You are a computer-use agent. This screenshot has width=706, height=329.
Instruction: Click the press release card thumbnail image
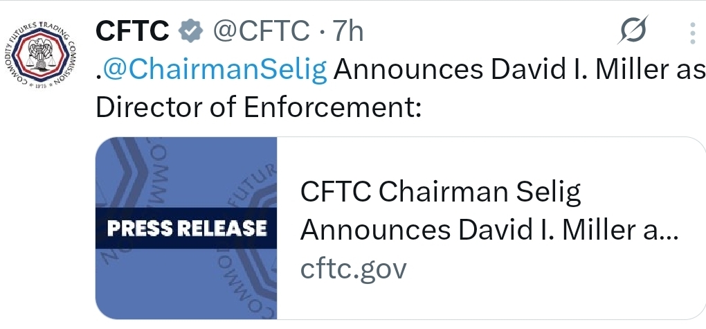187,228
